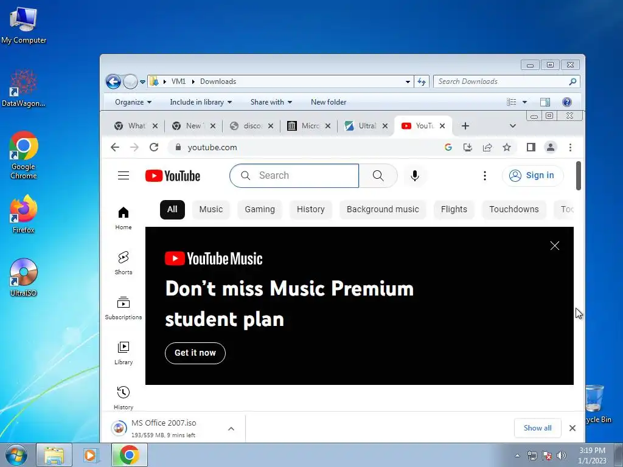Click the YouTube page scrollbar

(578, 176)
